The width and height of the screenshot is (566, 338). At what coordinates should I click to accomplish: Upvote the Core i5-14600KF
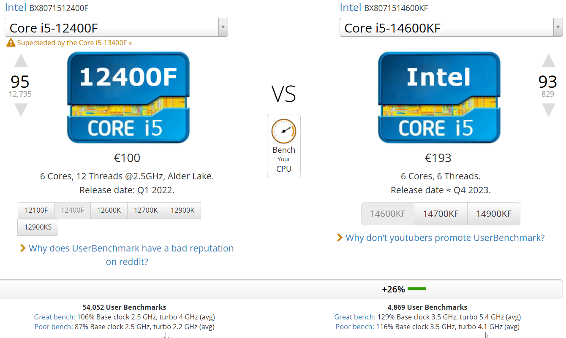(x=548, y=61)
